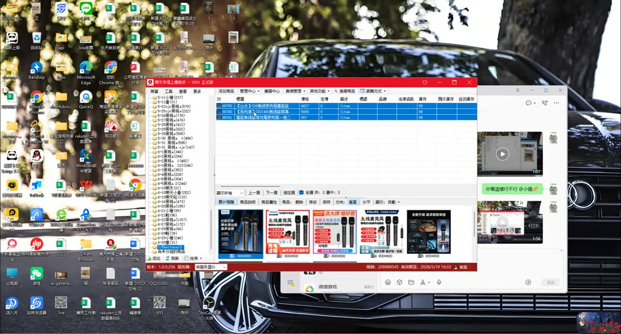Play the 1:07 video in WeChat chat

tap(502, 154)
